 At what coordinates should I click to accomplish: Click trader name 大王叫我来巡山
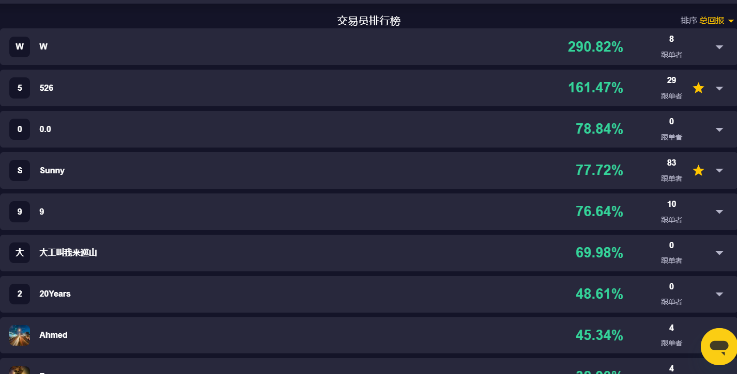pyautogui.click(x=68, y=253)
